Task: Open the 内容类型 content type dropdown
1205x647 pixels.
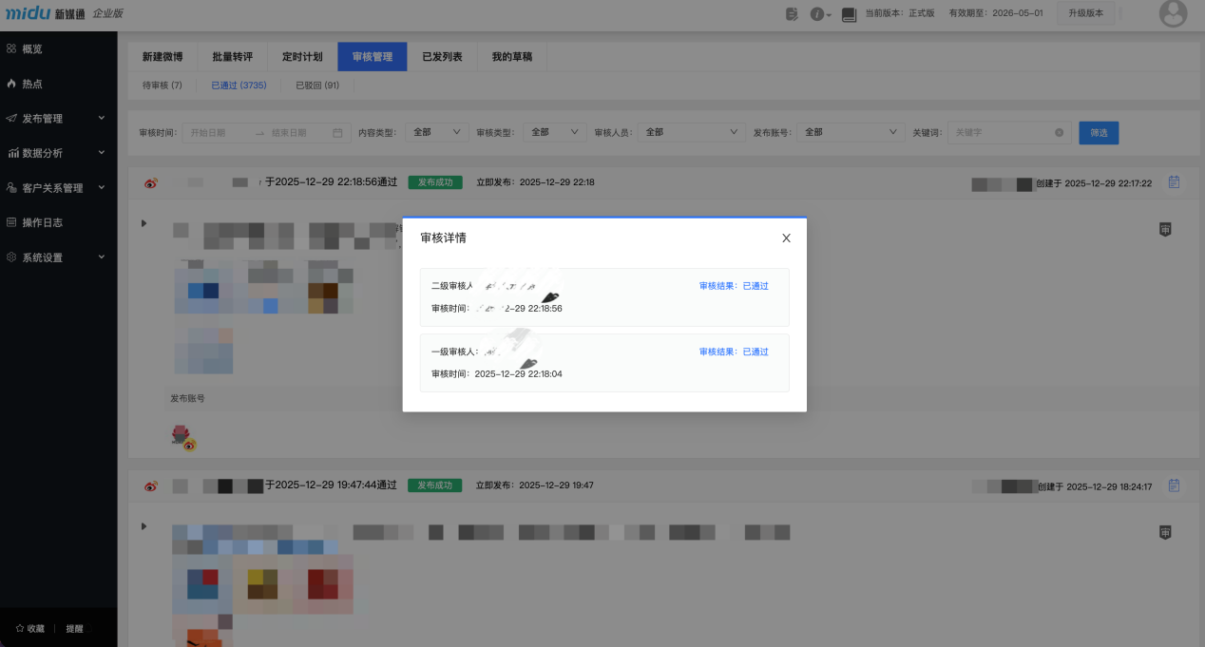Action: 435,132
